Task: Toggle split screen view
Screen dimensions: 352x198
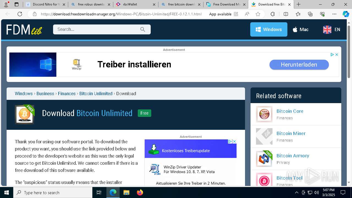Action: (286, 14)
